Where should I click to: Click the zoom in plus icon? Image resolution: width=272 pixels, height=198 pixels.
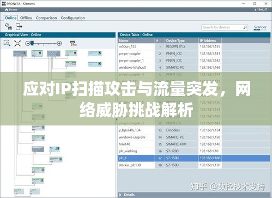59,43
